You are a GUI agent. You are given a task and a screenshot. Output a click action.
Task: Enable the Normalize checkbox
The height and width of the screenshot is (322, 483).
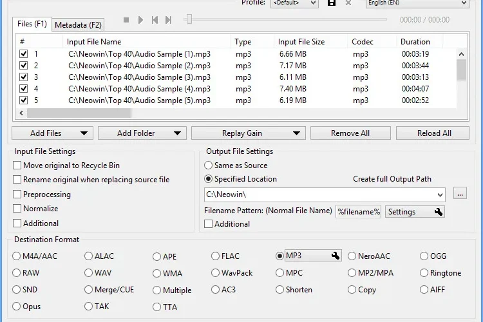tap(17, 209)
